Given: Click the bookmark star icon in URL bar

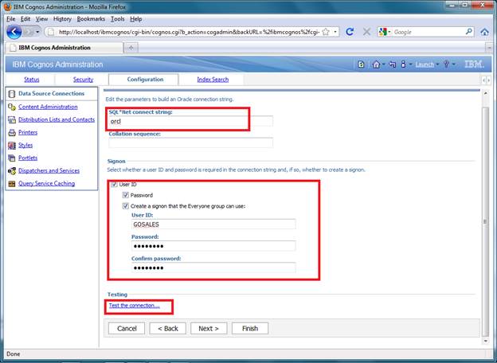Looking at the screenshot, I should point(326,32).
